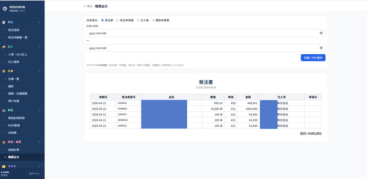367x179 pixels.
Task: Click the 数量 column header
Action: (x=213, y=97)
